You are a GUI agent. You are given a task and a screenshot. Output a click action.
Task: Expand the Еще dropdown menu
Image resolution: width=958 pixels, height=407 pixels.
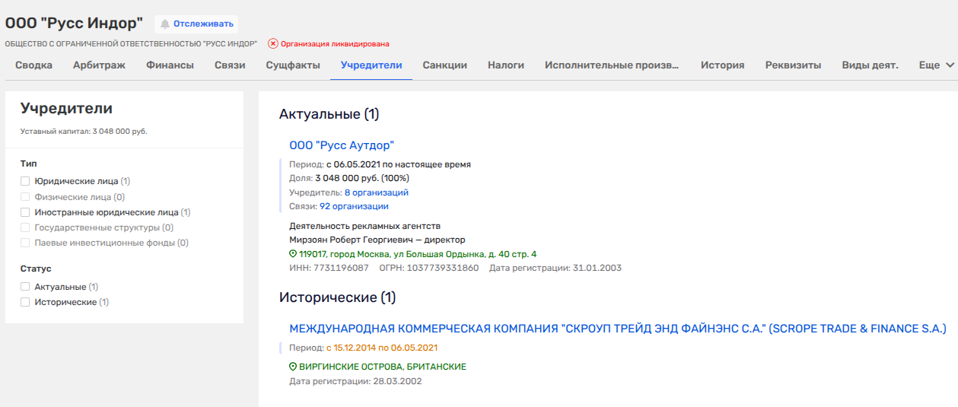point(936,65)
